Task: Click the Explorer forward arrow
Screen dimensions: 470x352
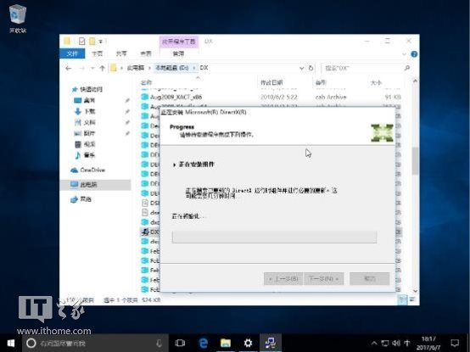Action: 81,69
